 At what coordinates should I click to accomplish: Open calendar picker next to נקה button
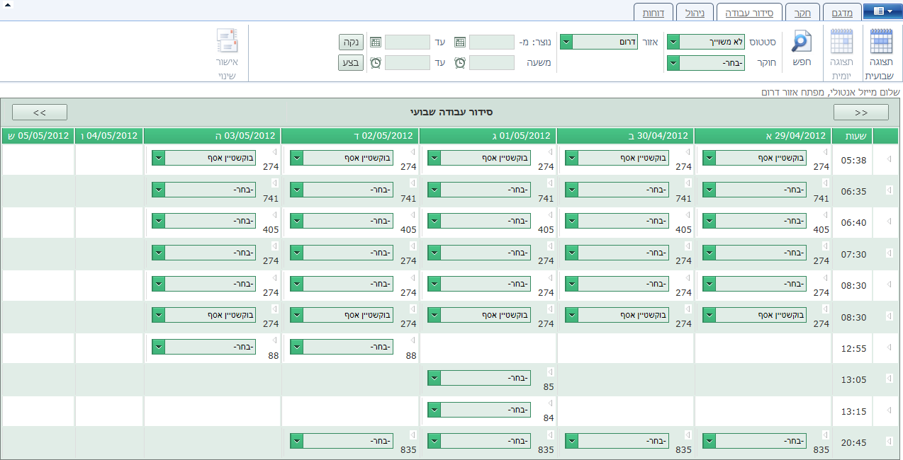376,42
